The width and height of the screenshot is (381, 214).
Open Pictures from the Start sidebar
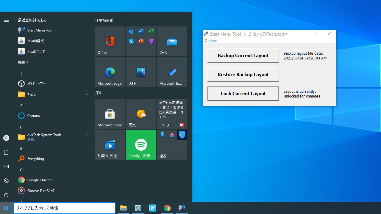tap(6, 166)
